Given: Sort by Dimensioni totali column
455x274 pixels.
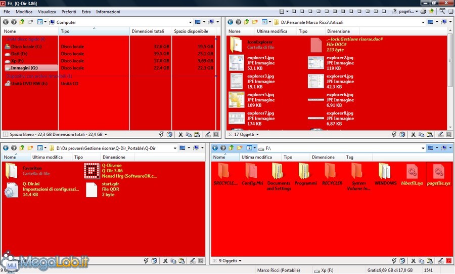Looking at the screenshot, I should point(150,31).
